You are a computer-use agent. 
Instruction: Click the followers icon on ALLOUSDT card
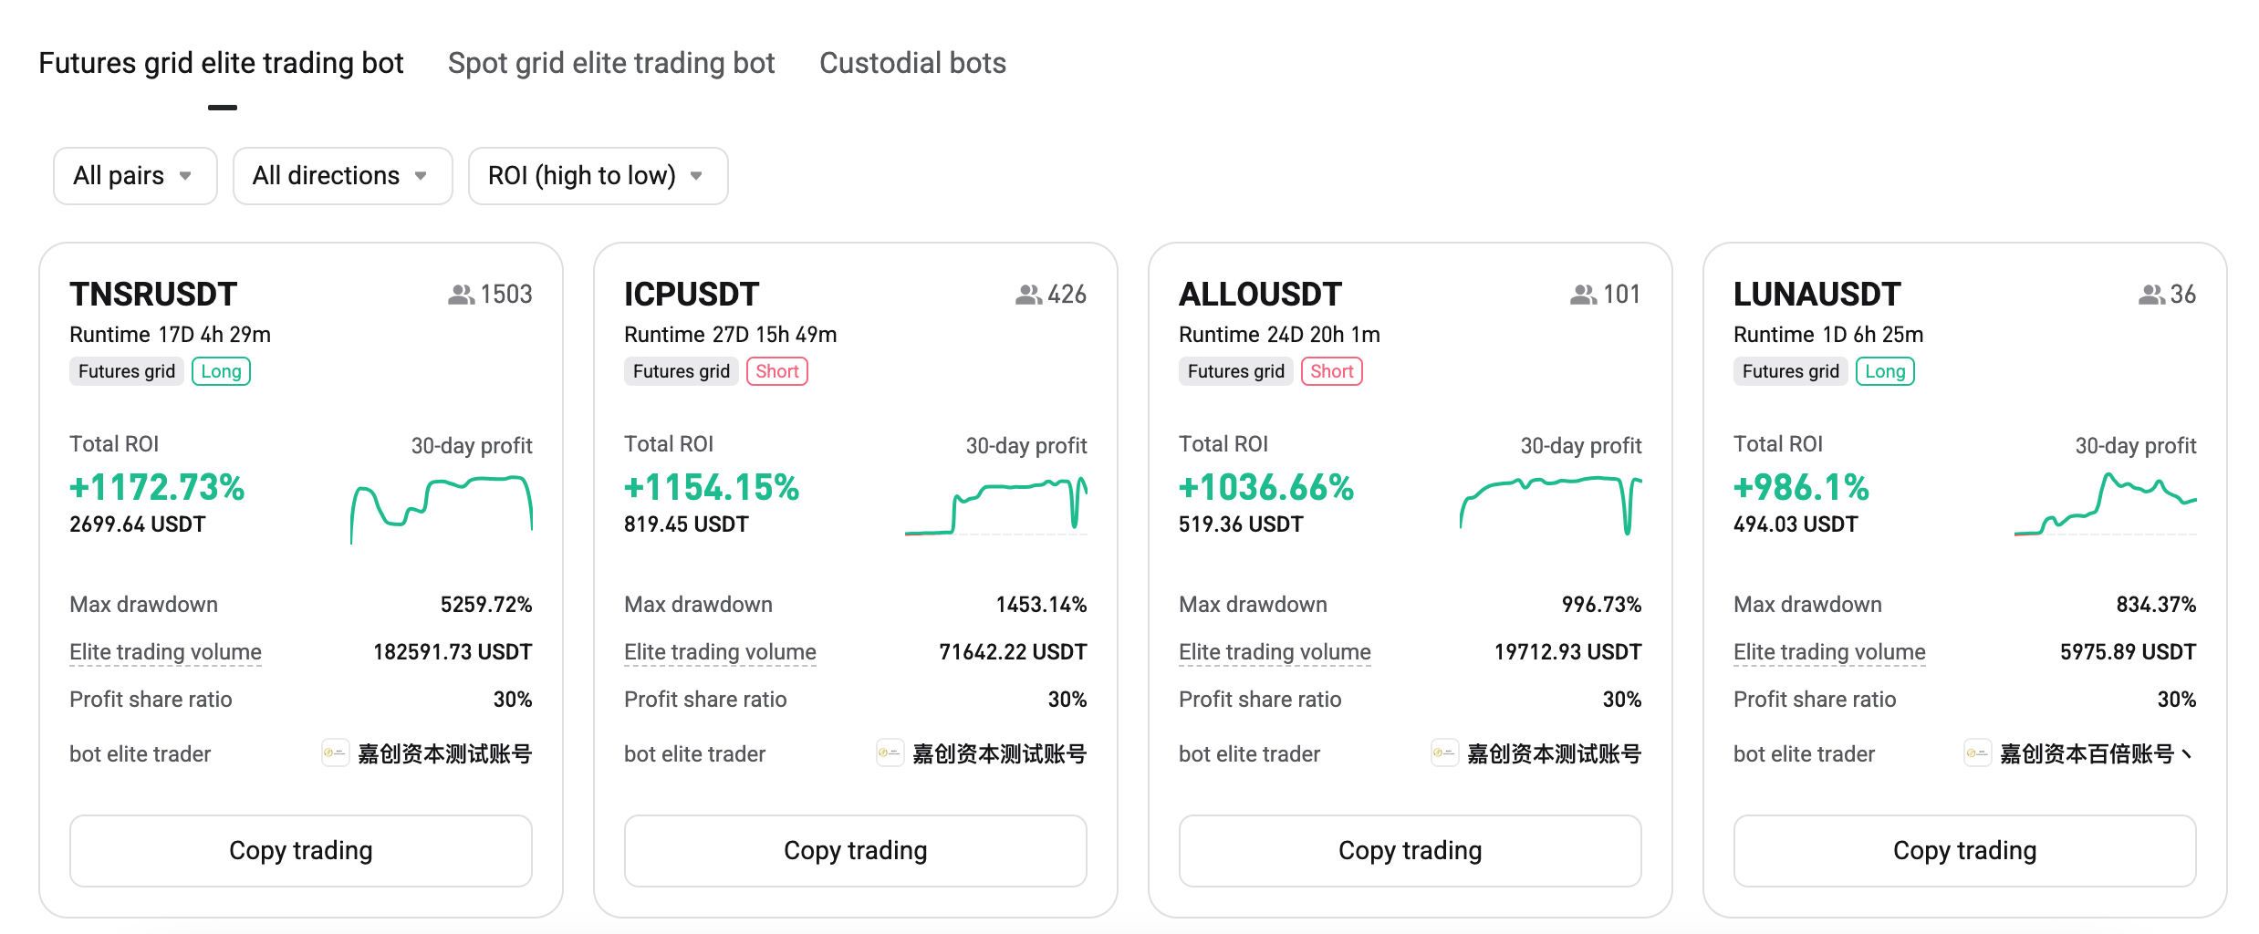coord(1583,295)
